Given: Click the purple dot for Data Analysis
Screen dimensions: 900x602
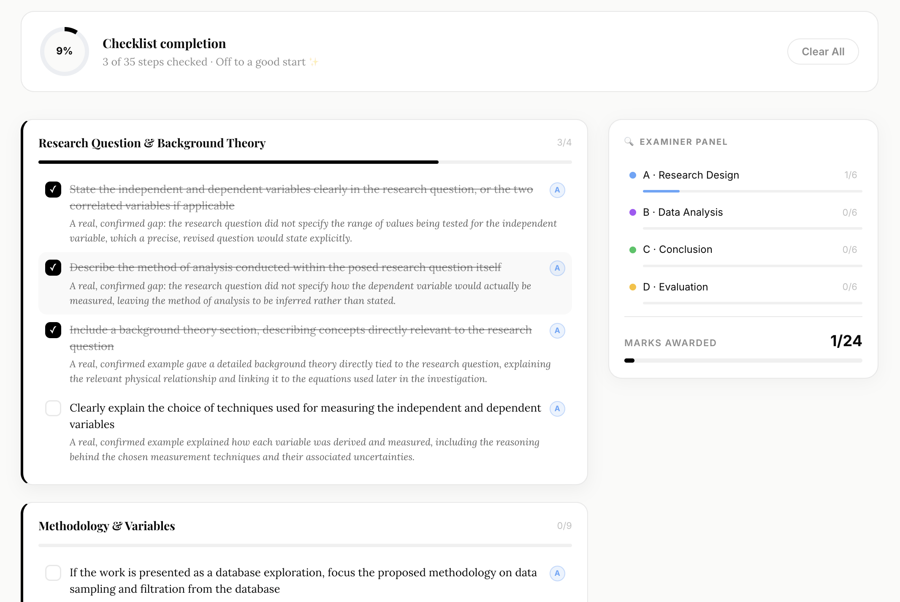Looking at the screenshot, I should (633, 212).
